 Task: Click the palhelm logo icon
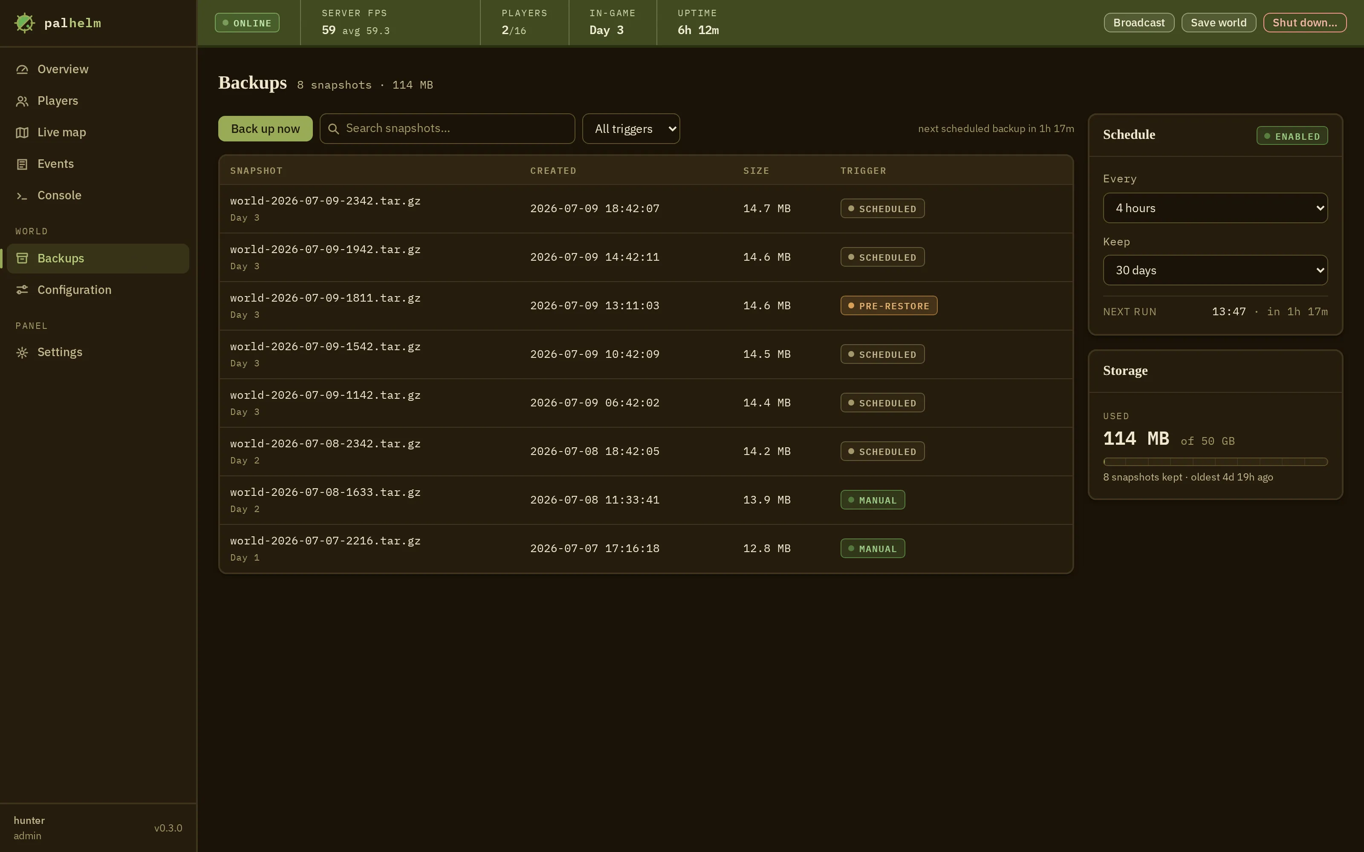[24, 23]
